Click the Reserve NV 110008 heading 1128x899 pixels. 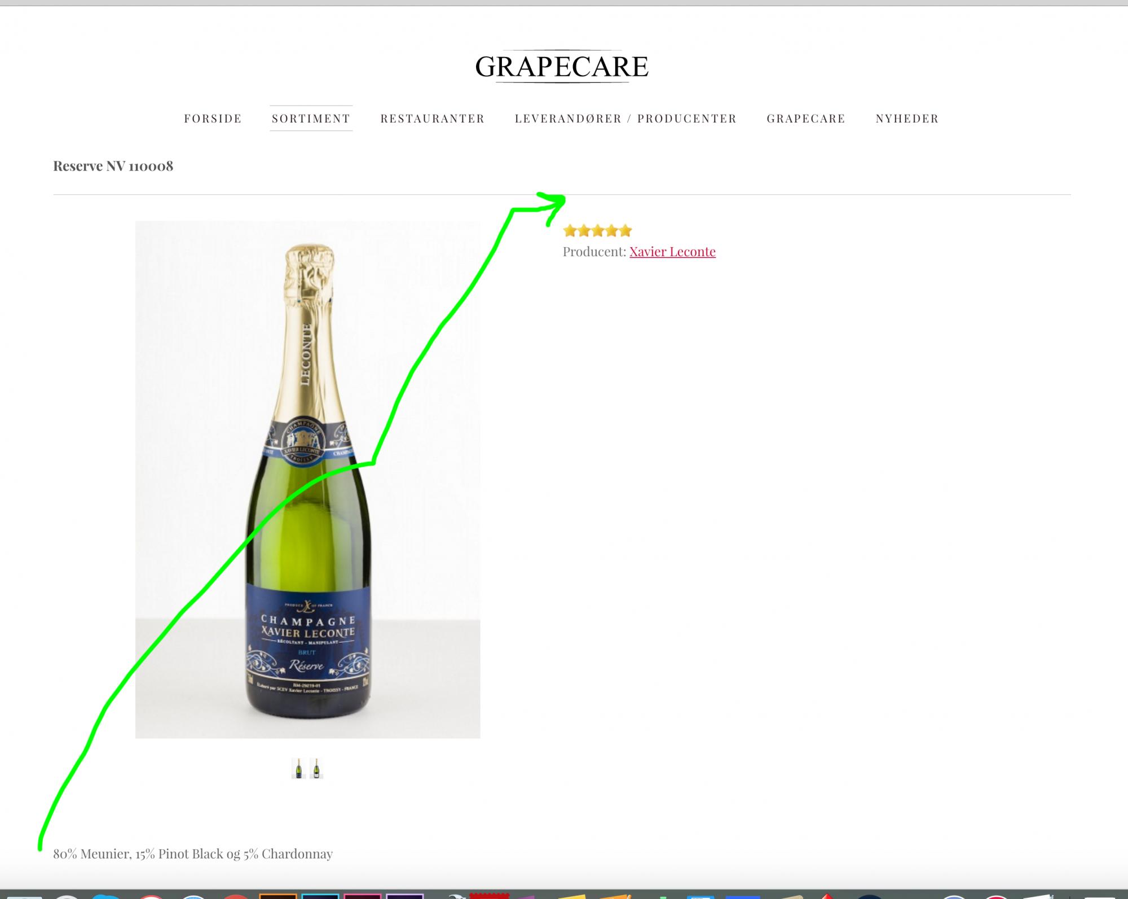[x=113, y=166]
